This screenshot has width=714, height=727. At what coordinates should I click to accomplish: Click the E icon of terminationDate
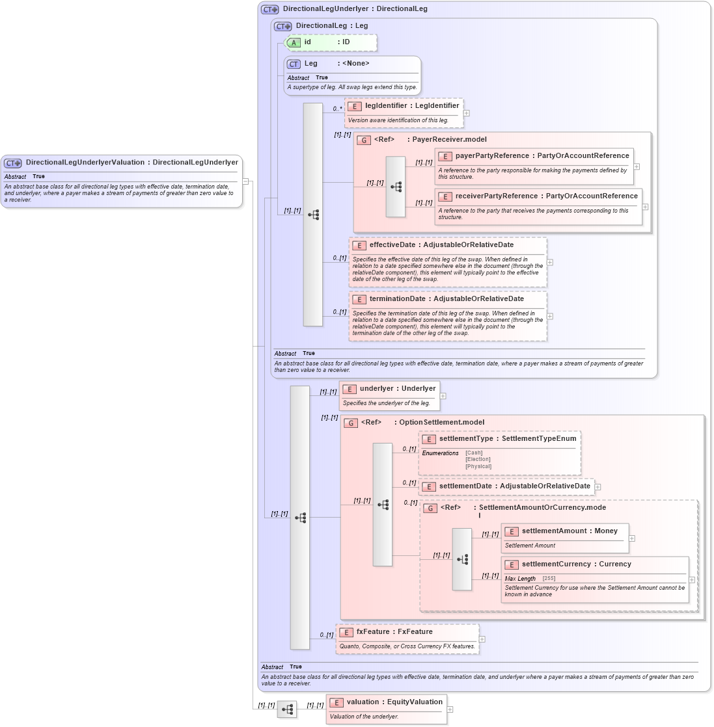pyautogui.click(x=359, y=300)
